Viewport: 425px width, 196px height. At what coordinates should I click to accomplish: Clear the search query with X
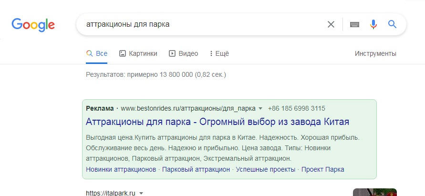click(331, 24)
